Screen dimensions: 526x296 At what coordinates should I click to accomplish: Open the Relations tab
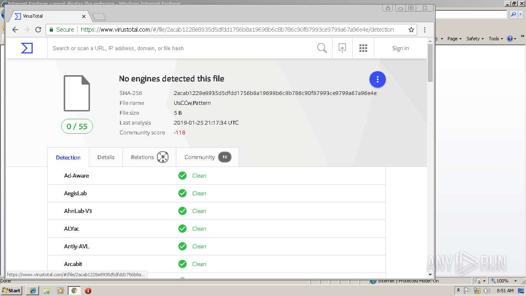pyautogui.click(x=150, y=157)
